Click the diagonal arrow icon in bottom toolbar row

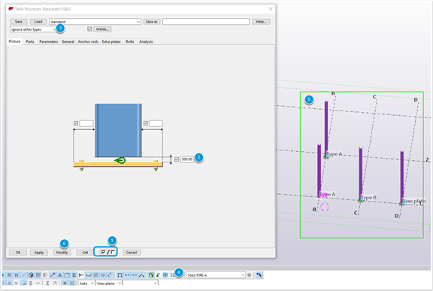tap(55, 283)
